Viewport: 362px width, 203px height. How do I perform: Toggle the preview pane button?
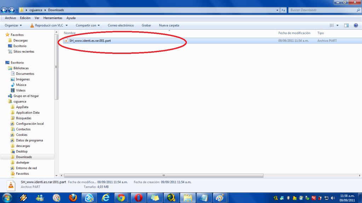(x=346, y=25)
